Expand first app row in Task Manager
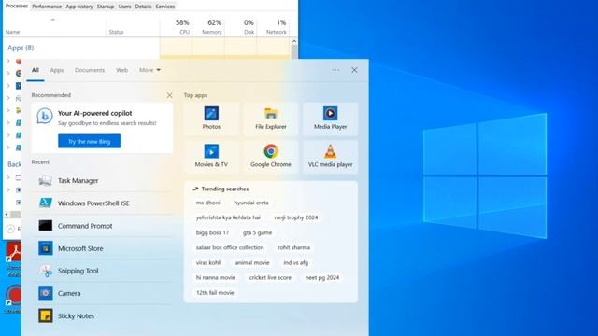This screenshot has width=598, height=336. [8, 61]
